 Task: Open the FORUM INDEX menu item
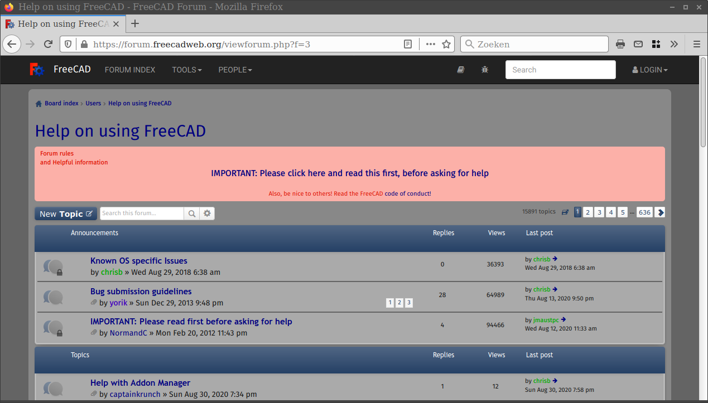[130, 70]
